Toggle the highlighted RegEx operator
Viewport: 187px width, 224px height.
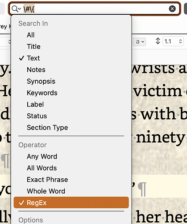71,202
